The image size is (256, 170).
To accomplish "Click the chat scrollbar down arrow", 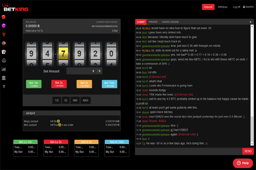I will tap(252, 144).
